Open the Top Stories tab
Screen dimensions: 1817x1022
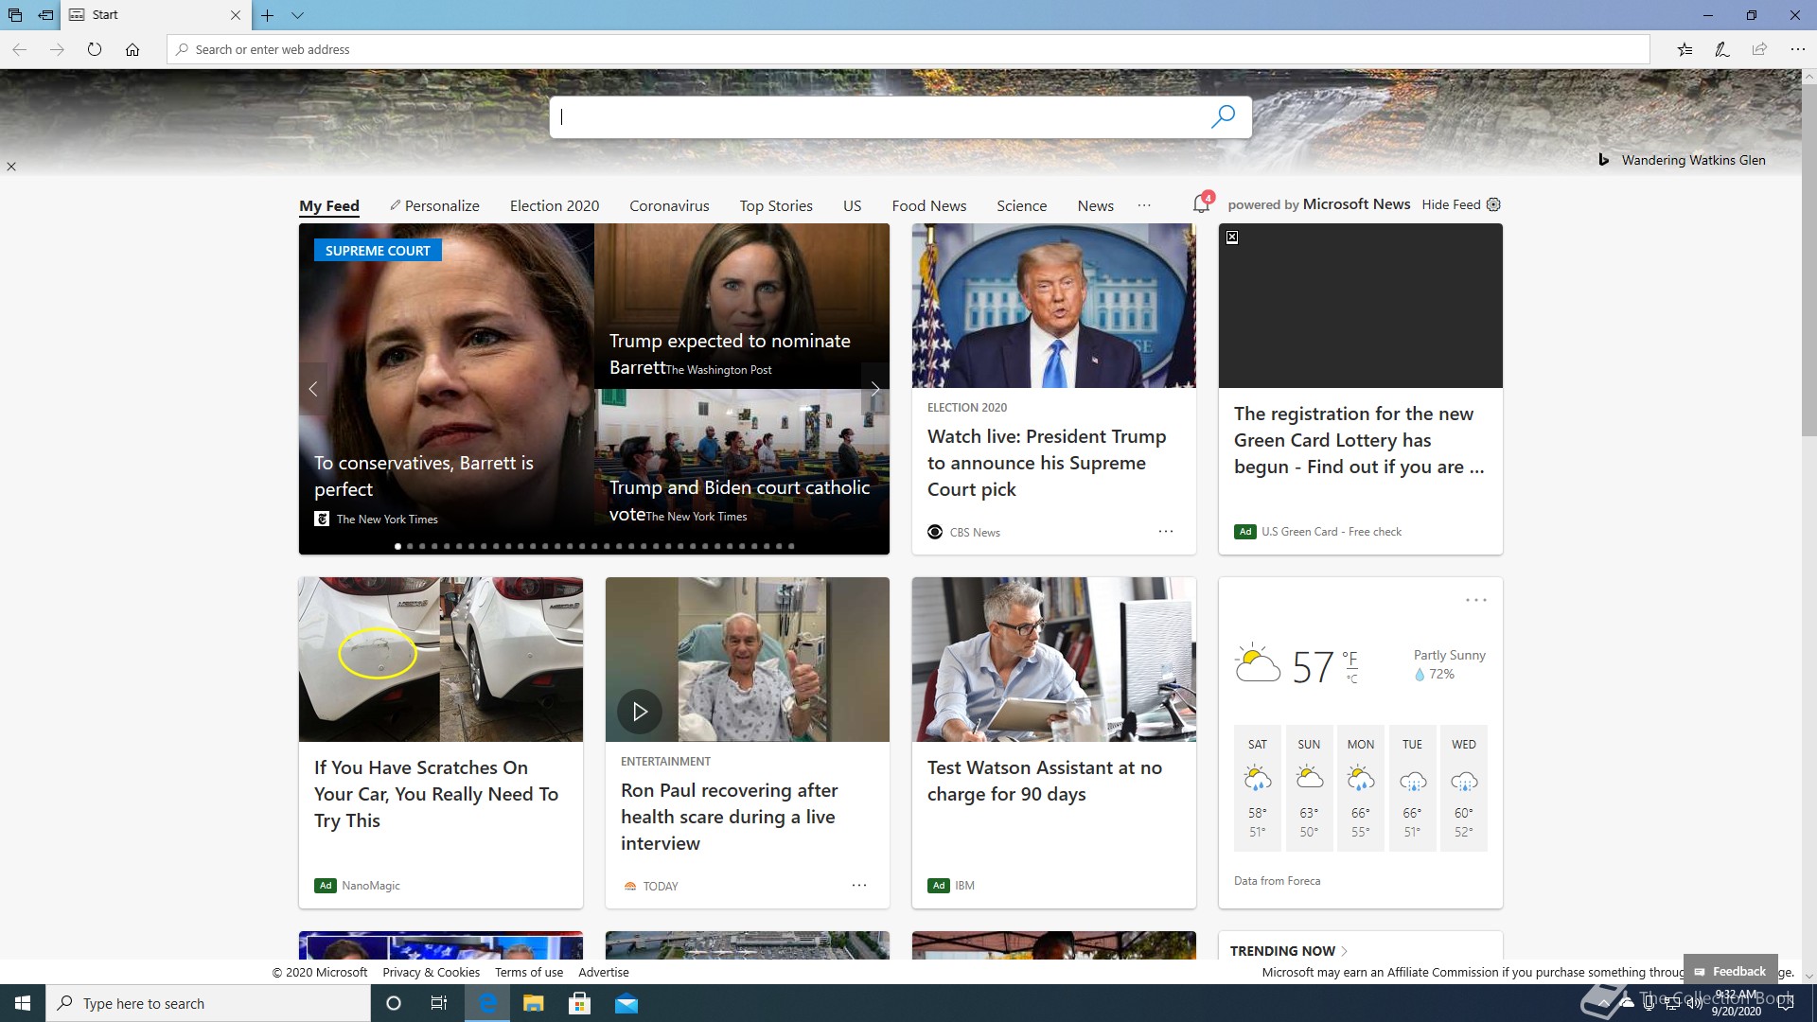(x=776, y=205)
